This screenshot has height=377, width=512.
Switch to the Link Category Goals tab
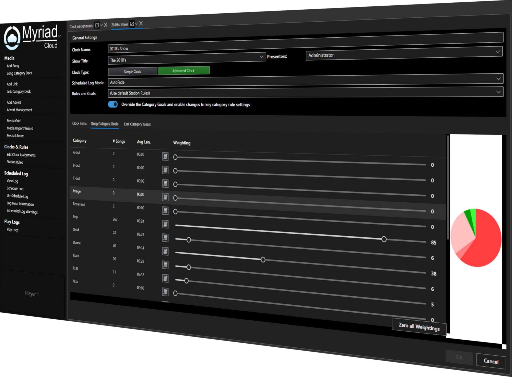[x=137, y=124]
